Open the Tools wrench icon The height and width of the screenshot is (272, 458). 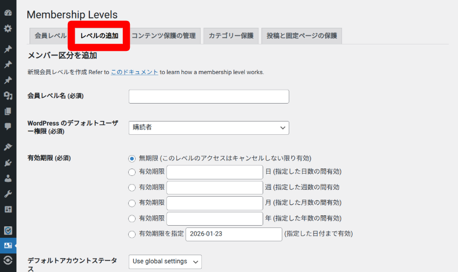pos(8,194)
